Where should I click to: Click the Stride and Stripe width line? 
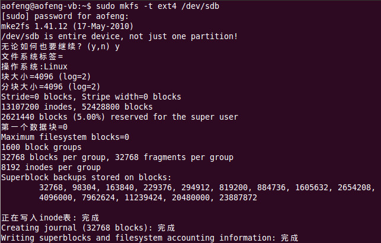click(x=91, y=97)
